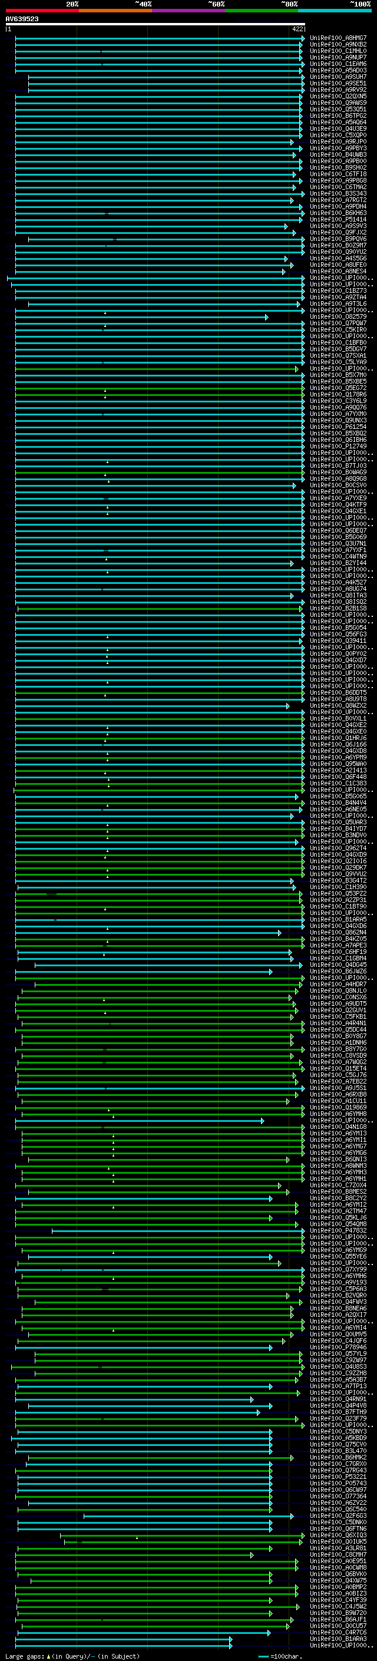377x1661 pixels.
Task: Select label UniRef100_Q2GUV1
Action: coord(338,1011)
